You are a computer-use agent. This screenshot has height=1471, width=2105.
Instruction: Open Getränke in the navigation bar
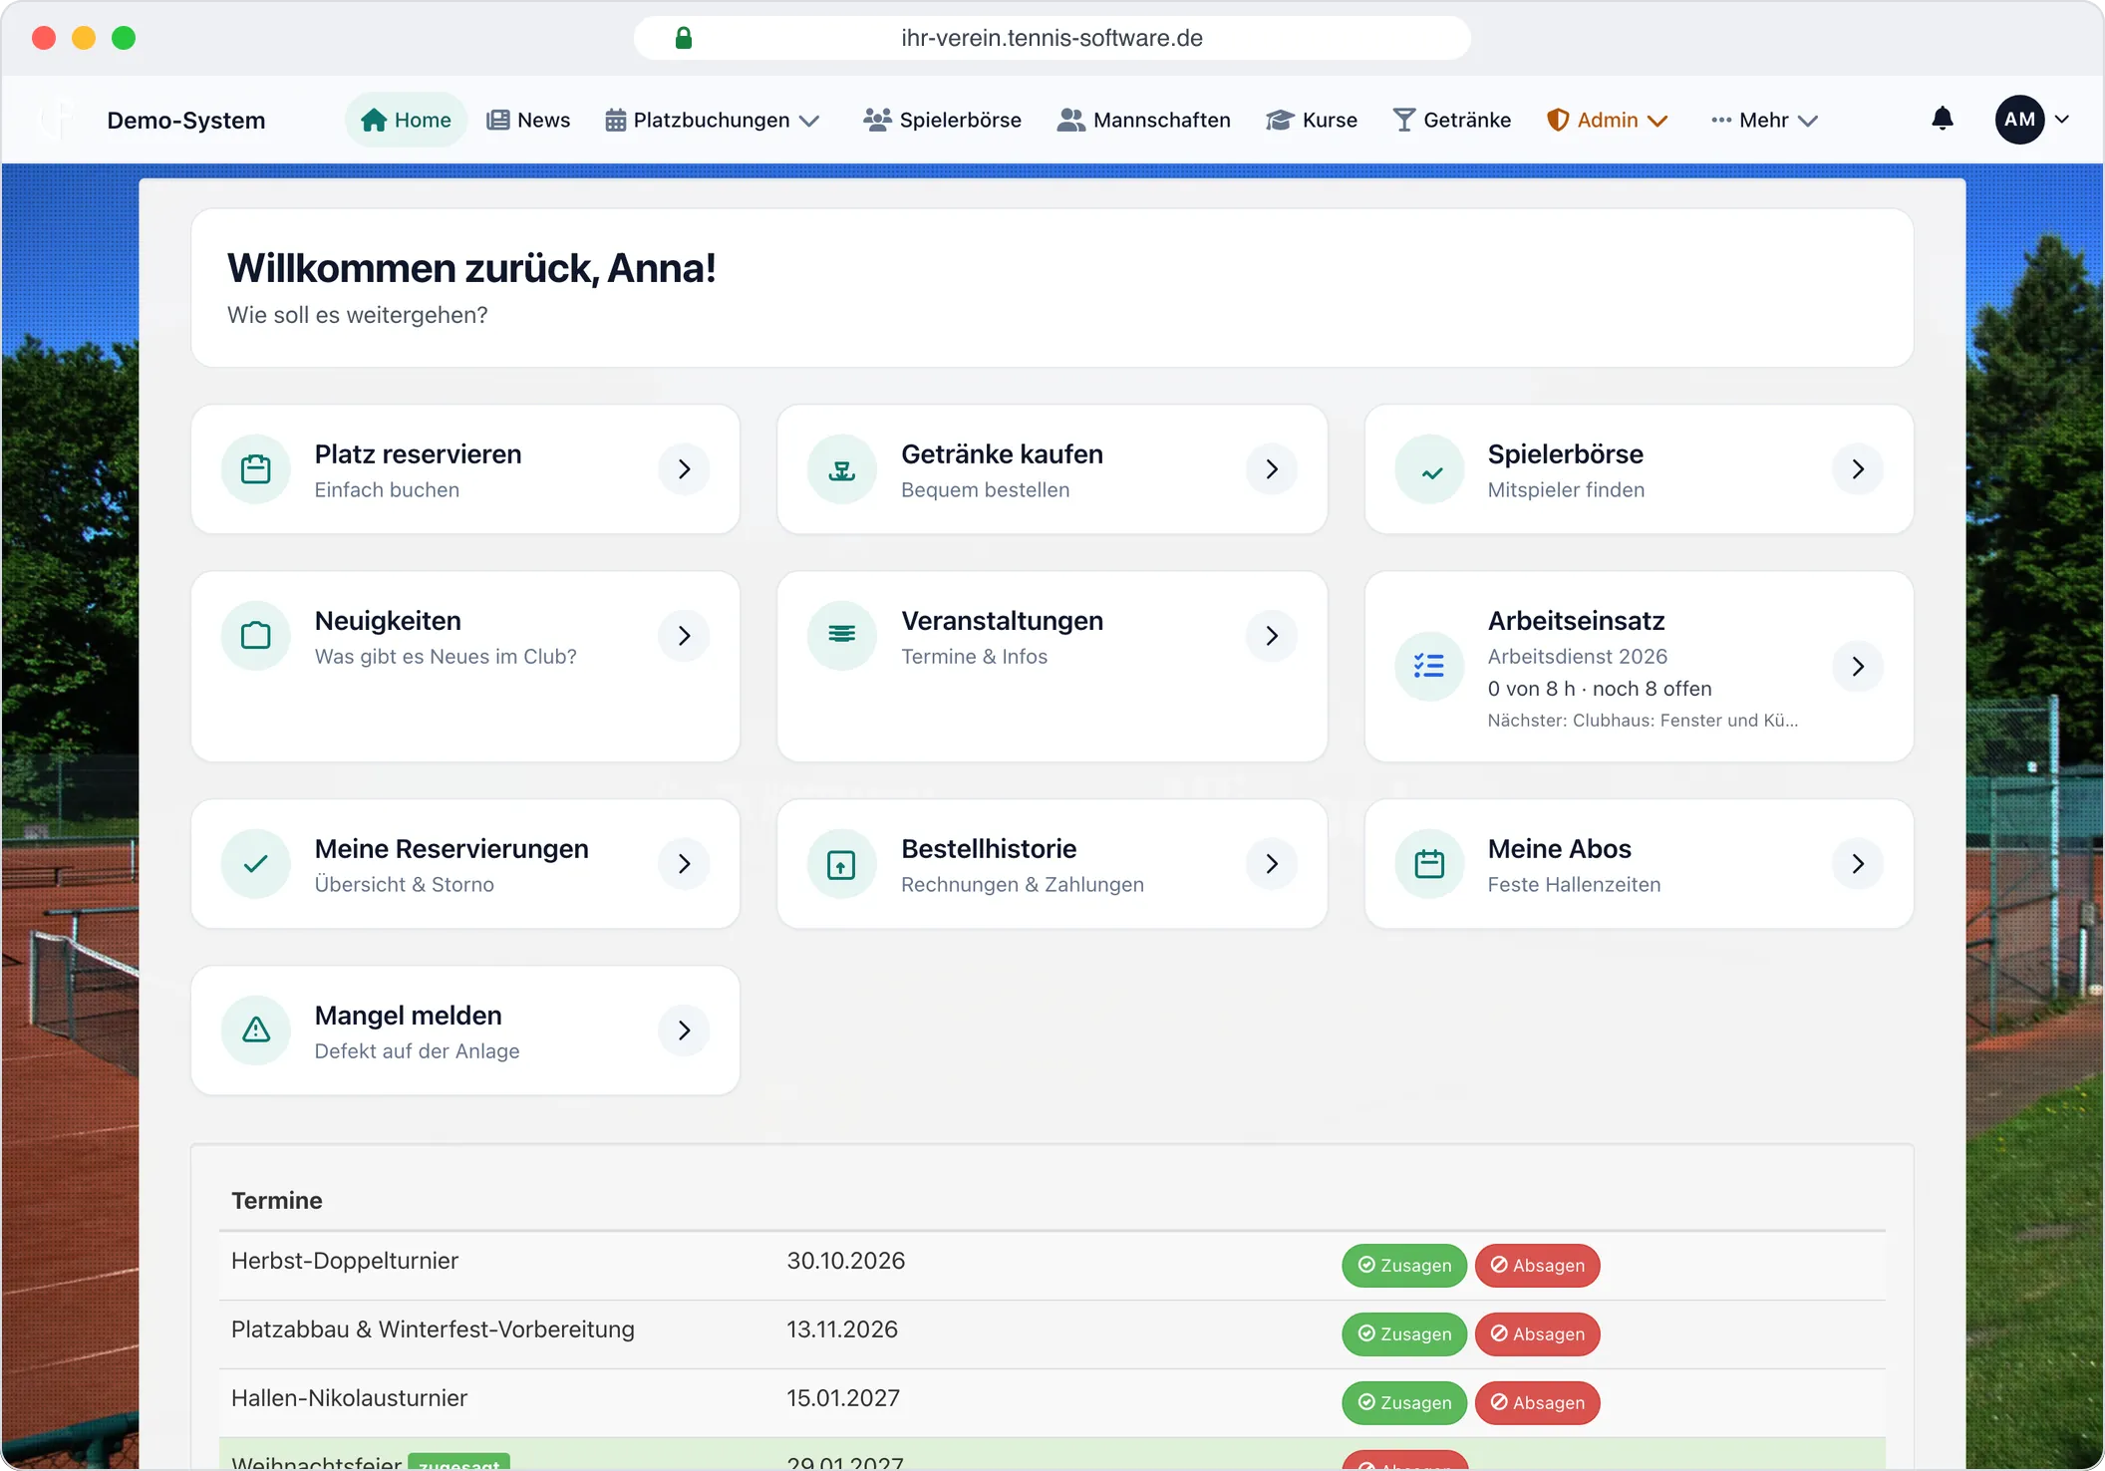point(1452,120)
